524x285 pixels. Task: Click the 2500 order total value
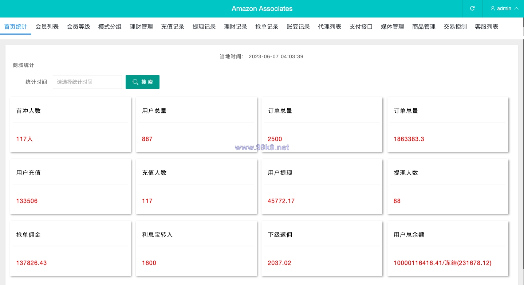coord(275,139)
